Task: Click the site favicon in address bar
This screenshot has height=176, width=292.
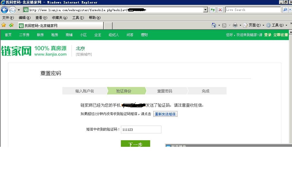Action: [x=26, y=10]
